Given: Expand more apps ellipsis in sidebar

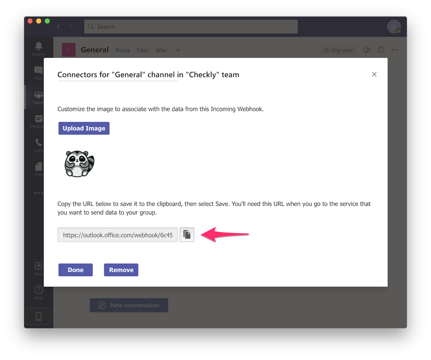Looking at the screenshot, I should pyautogui.click(x=39, y=193).
